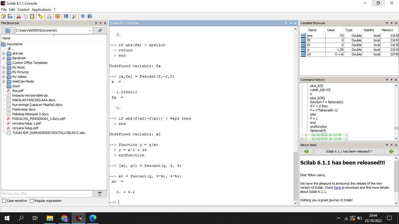Open Microsoft Edge from taskbar

(93, 218)
